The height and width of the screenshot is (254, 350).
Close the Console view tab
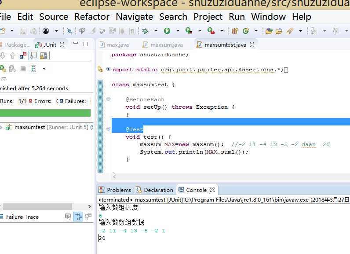pos(212,190)
